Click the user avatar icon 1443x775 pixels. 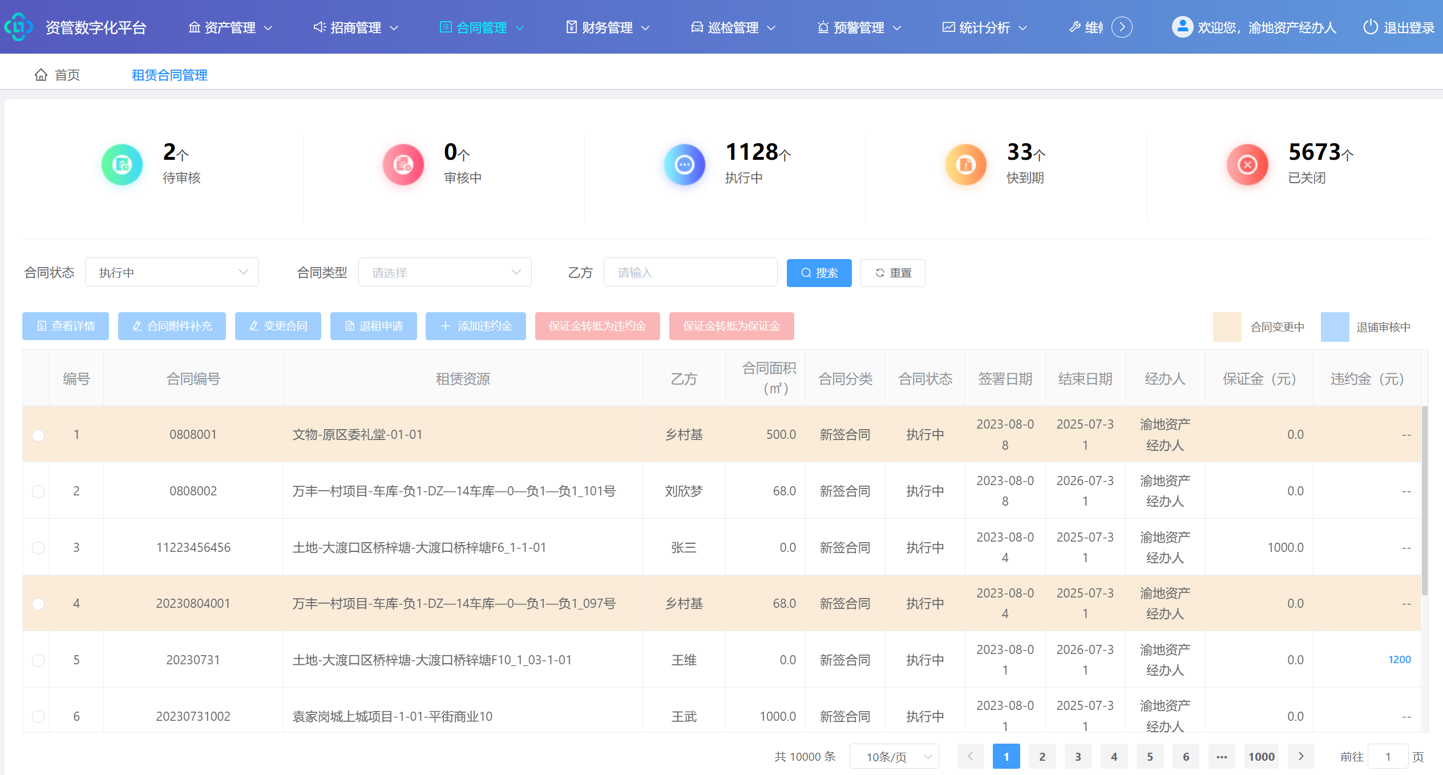coord(1182,27)
